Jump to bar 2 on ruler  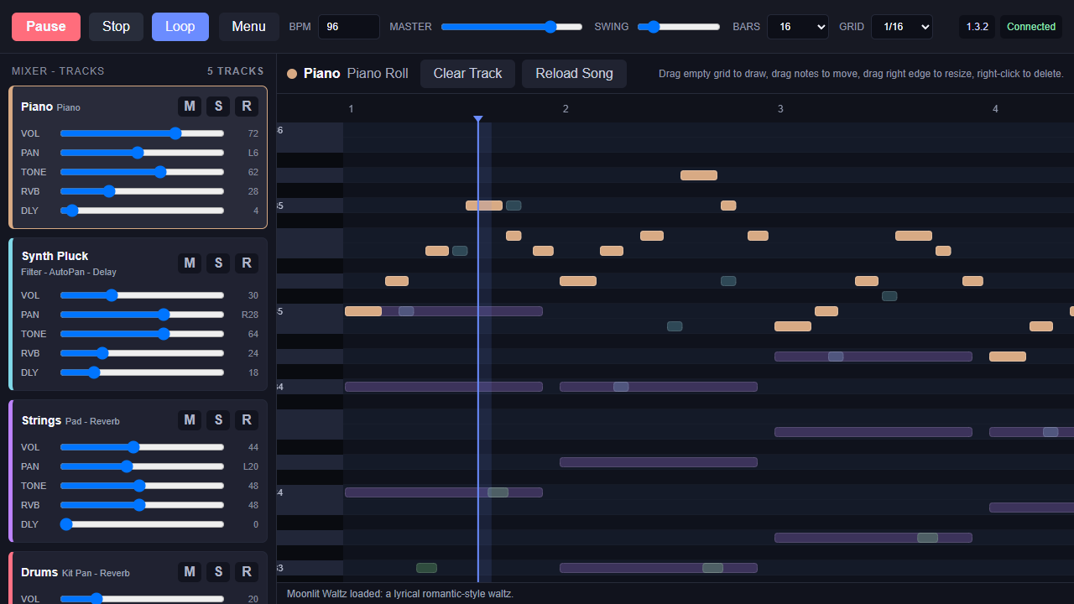[x=566, y=109]
